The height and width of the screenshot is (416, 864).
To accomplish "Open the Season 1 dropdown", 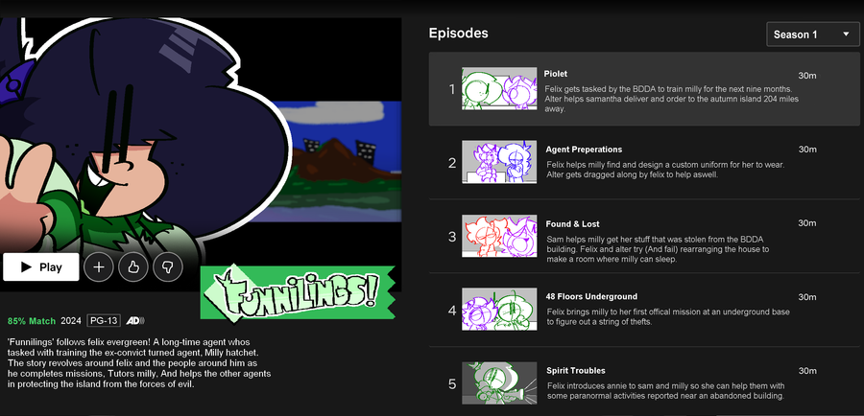I will click(x=812, y=35).
